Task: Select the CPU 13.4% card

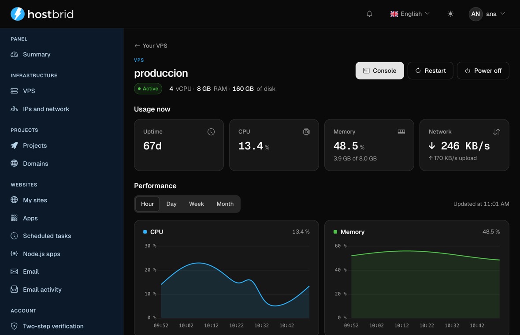Action: pos(274,145)
